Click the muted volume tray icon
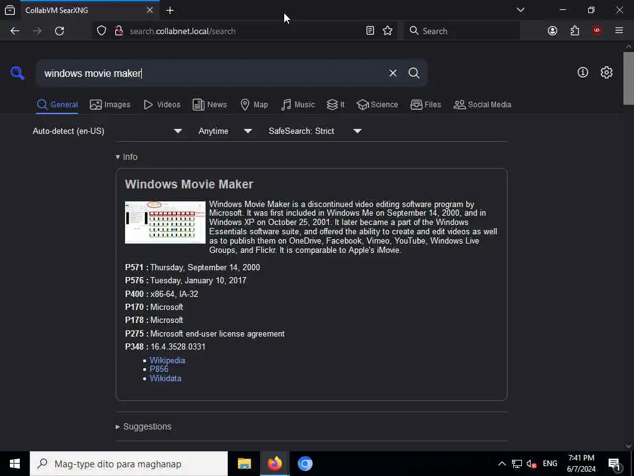 tap(531, 464)
